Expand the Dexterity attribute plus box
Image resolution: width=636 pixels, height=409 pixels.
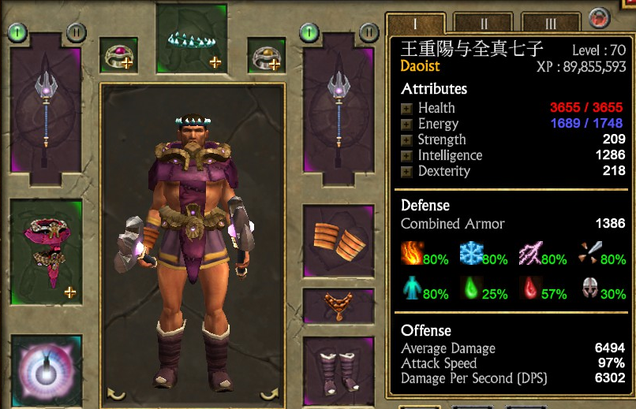pyautogui.click(x=406, y=172)
